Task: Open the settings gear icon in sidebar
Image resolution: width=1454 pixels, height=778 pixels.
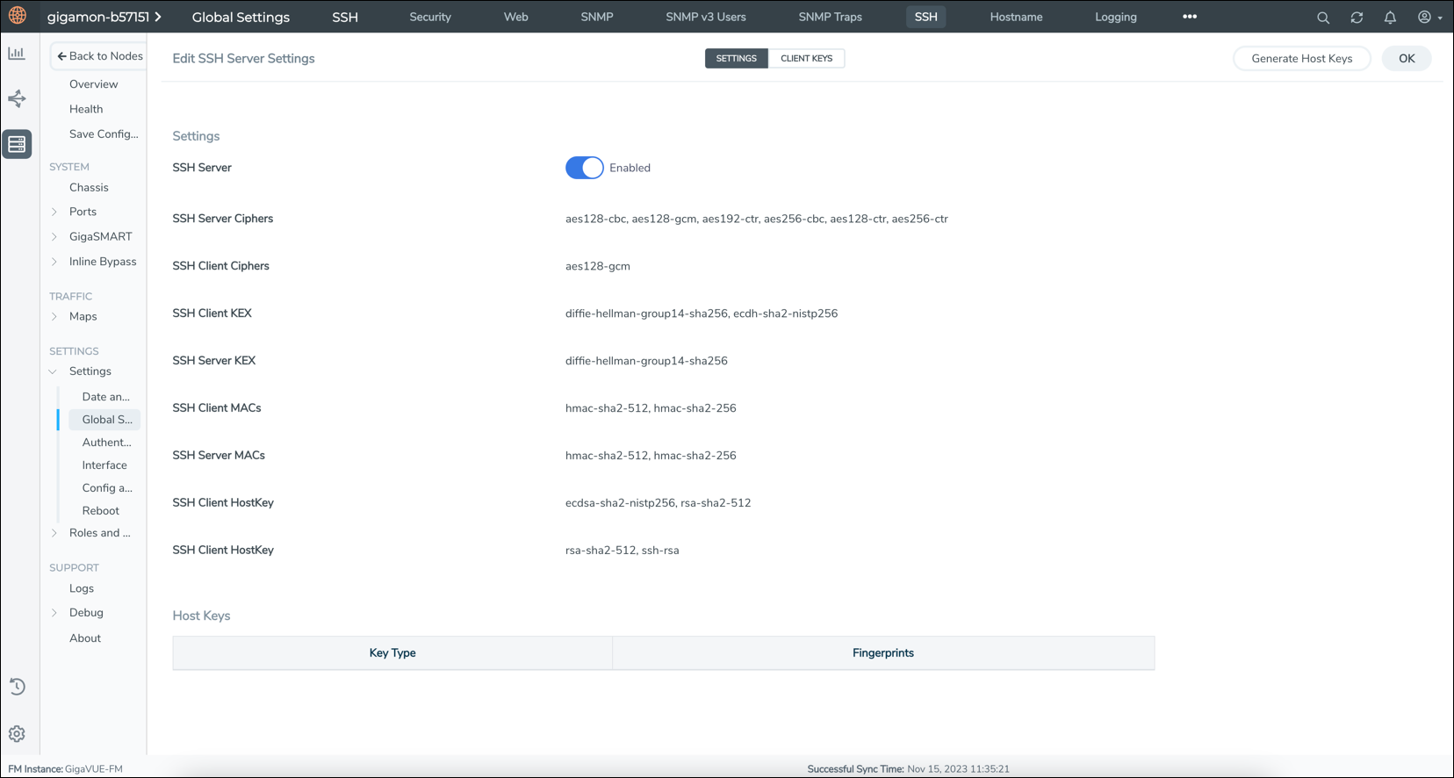Action: [x=17, y=734]
